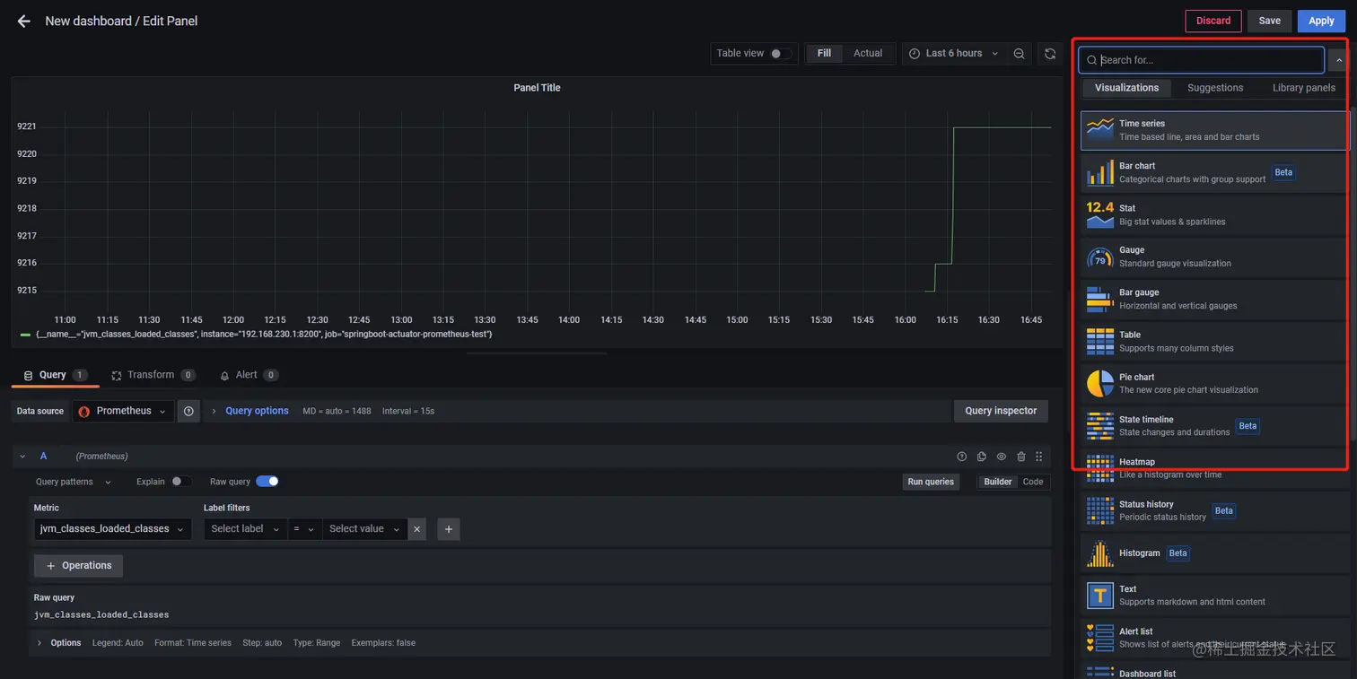Click the Apply button
Viewport: 1357px width, 679px height.
(1321, 21)
